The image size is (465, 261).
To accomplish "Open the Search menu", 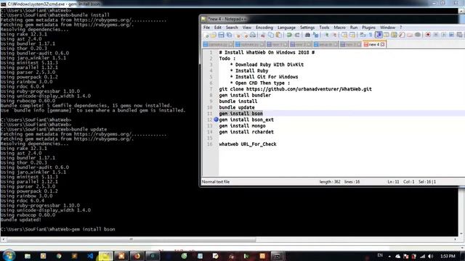I will click(x=232, y=28).
